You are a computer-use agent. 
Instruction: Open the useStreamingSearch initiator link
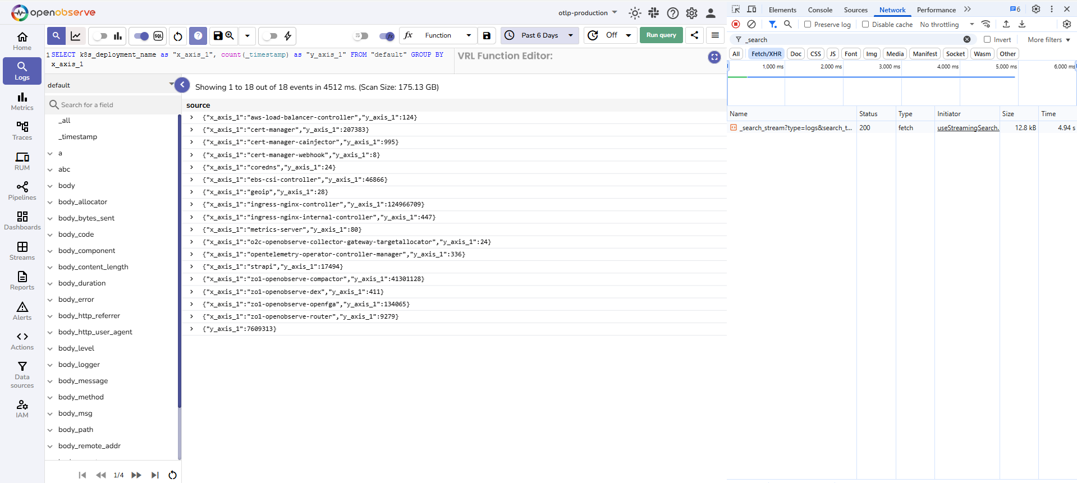[968, 128]
